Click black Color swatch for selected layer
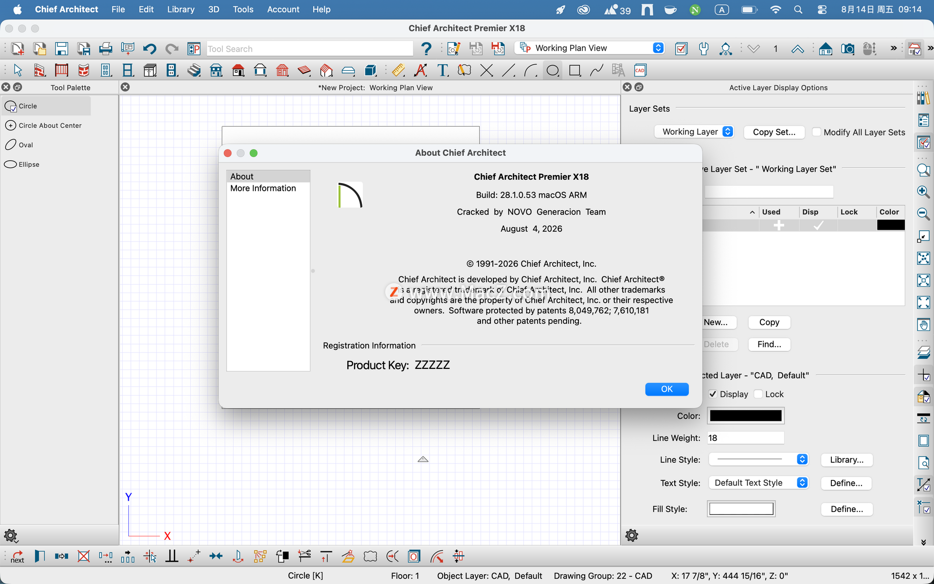 pos(746,416)
